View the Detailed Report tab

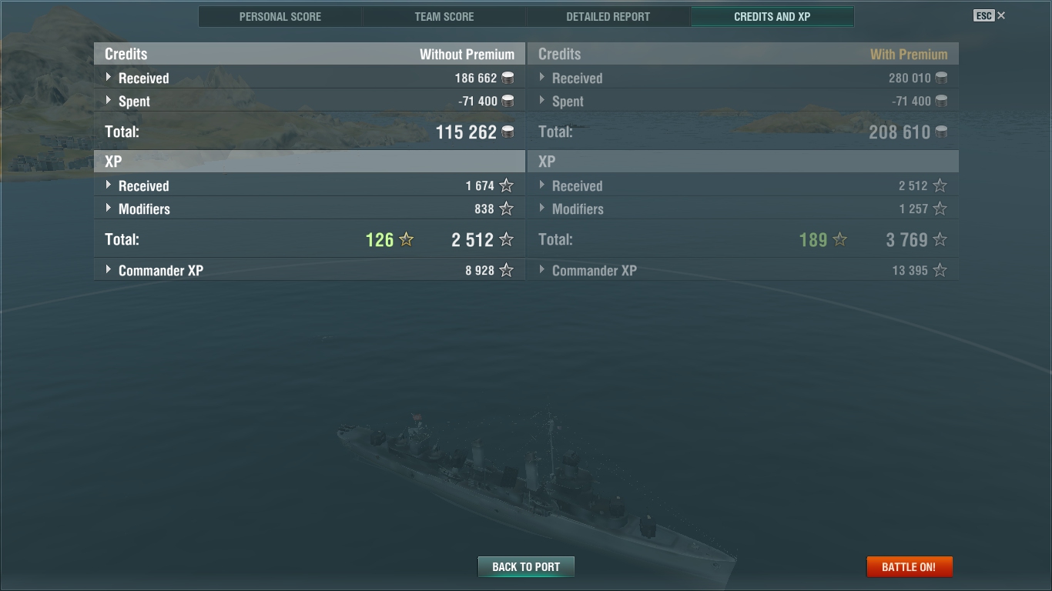(608, 16)
